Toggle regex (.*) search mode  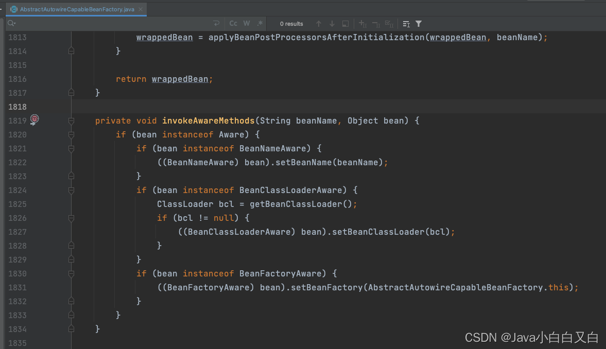coord(259,23)
